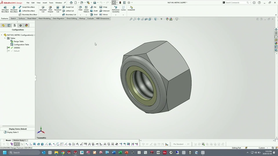The image size is (278, 156).
Task: Click Zoom to Fit in view toolbar
Action: 131,19
